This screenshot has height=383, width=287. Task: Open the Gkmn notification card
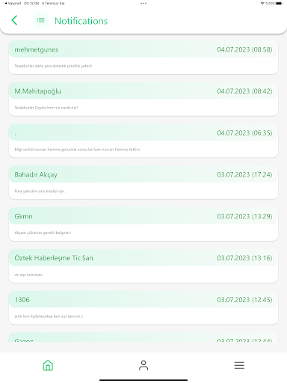143,224
